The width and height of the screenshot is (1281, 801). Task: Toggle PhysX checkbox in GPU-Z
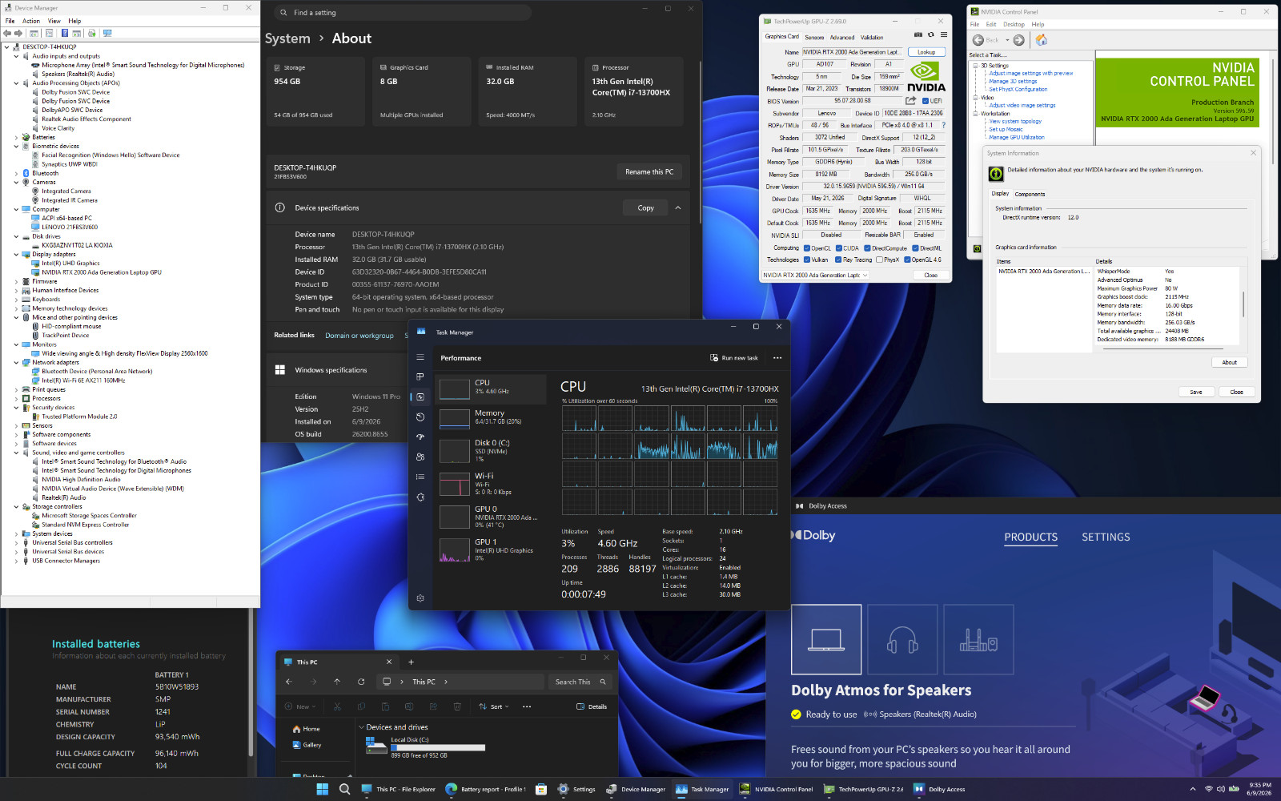click(879, 260)
